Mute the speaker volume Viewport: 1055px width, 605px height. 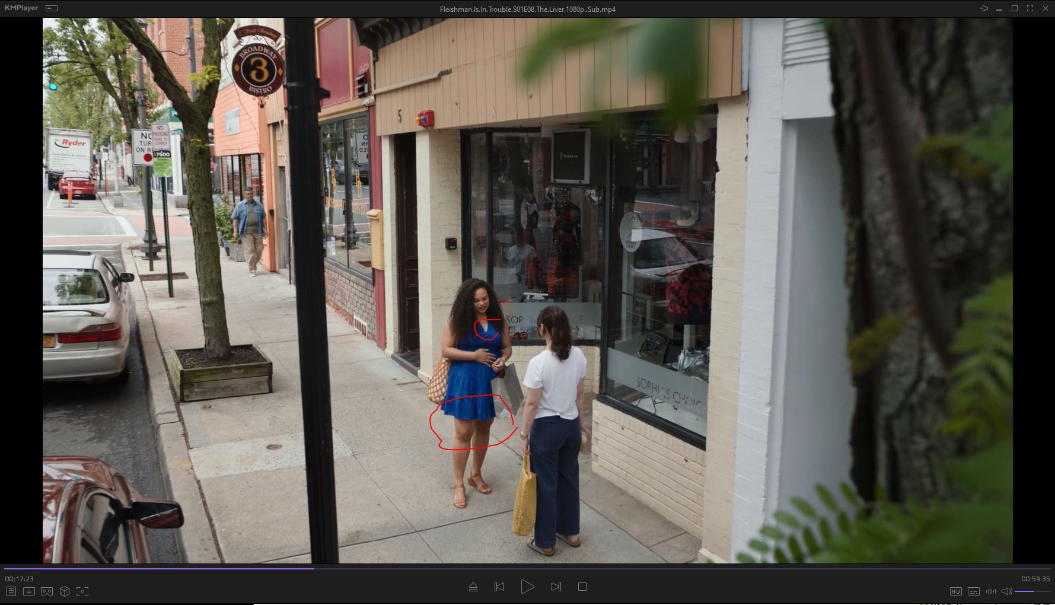1006,591
